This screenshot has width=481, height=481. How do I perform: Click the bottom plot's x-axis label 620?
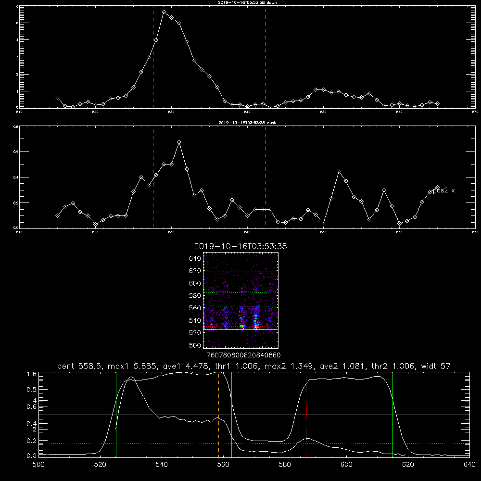[408, 465]
